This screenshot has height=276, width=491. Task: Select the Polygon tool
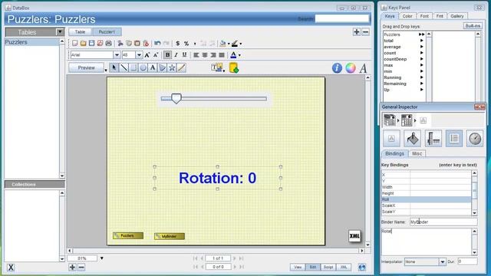[x=162, y=67]
